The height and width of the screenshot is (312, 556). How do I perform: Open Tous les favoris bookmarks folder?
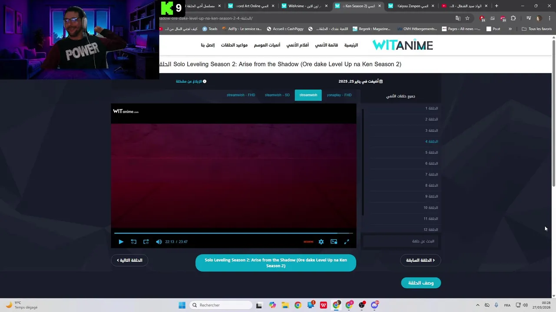click(537, 29)
